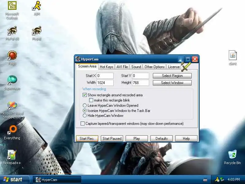Restore settings with Defaults button
The height and width of the screenshot is (184, 245).
coord(162,139)
